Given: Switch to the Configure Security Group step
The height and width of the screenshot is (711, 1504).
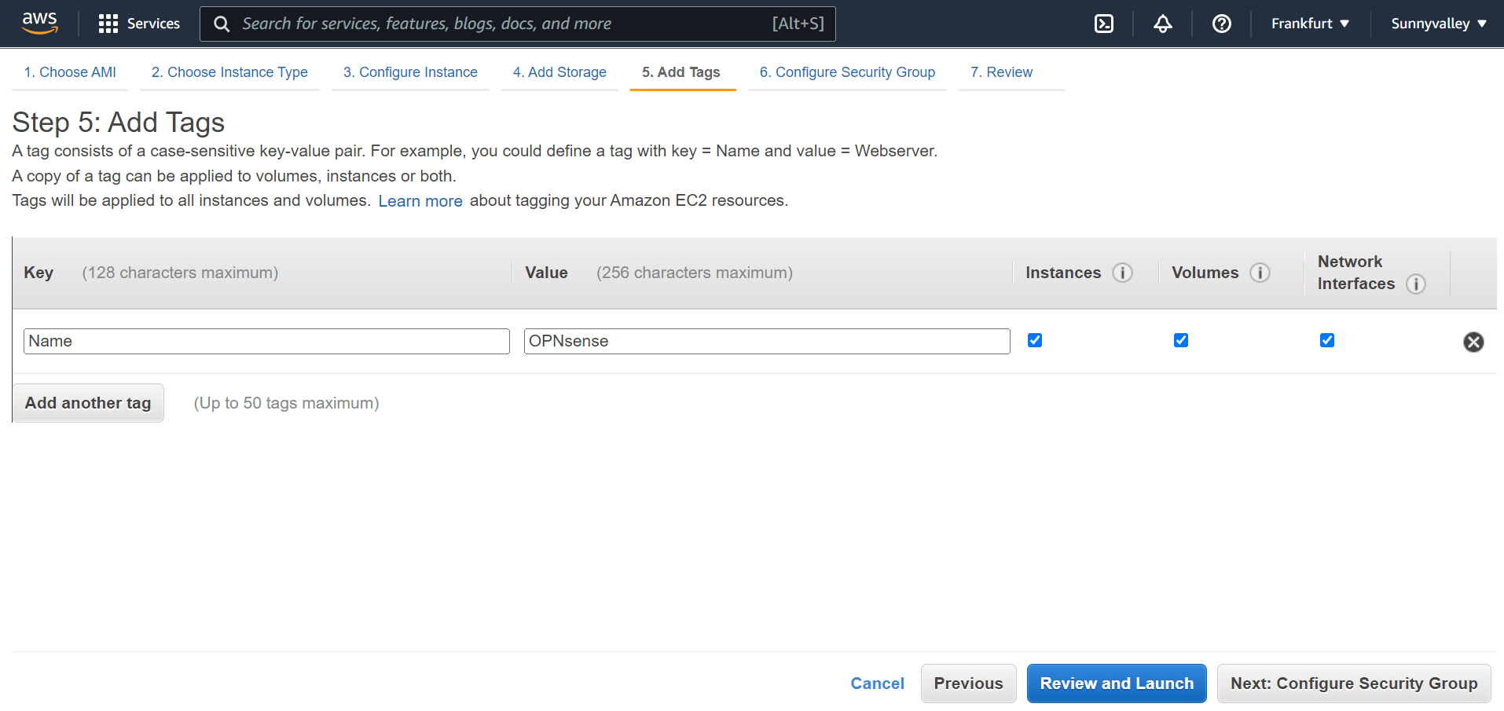Looking at the screenshot, I should point(847,71).
